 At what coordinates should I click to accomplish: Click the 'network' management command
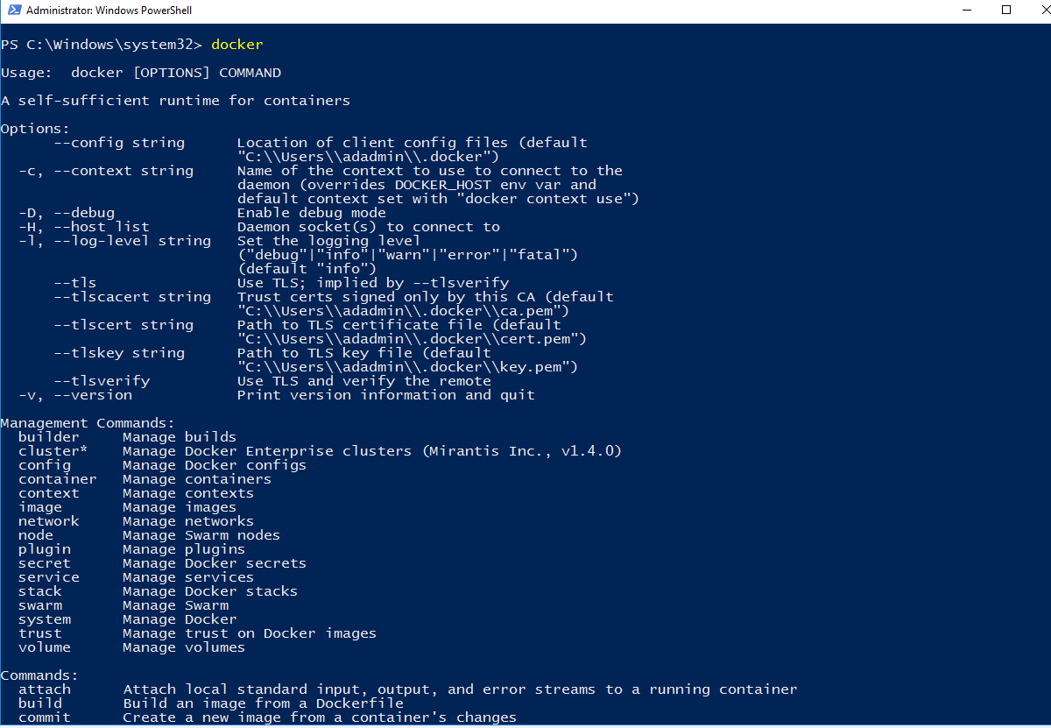tap(49, 521)
